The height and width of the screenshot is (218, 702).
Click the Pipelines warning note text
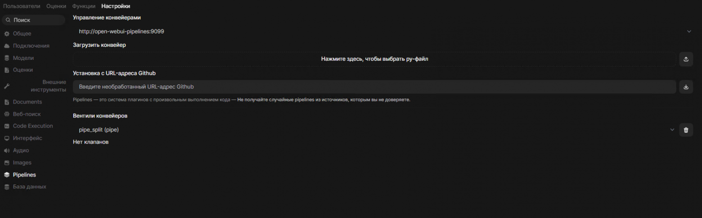coord(242,100)
